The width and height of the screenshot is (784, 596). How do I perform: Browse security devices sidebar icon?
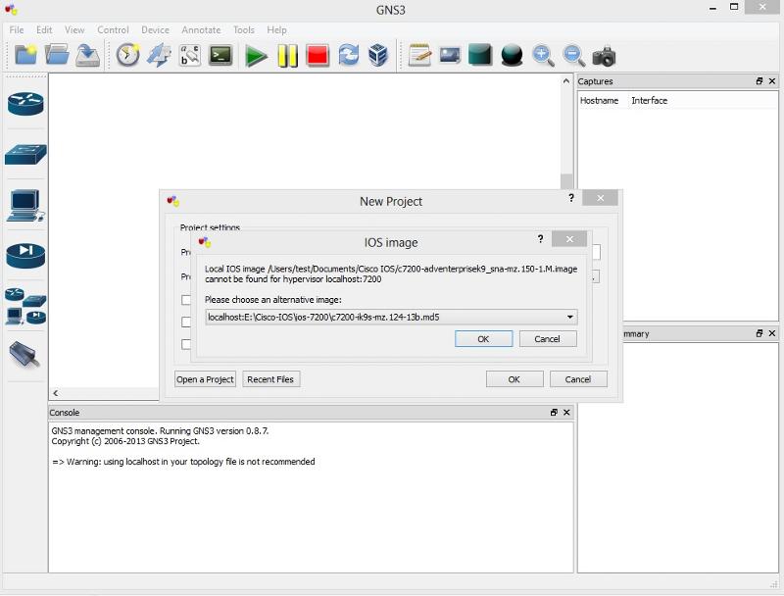click(25, 256)
